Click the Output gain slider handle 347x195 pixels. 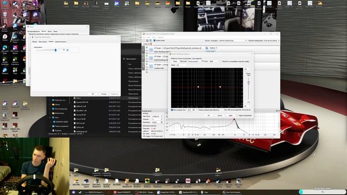248,83
